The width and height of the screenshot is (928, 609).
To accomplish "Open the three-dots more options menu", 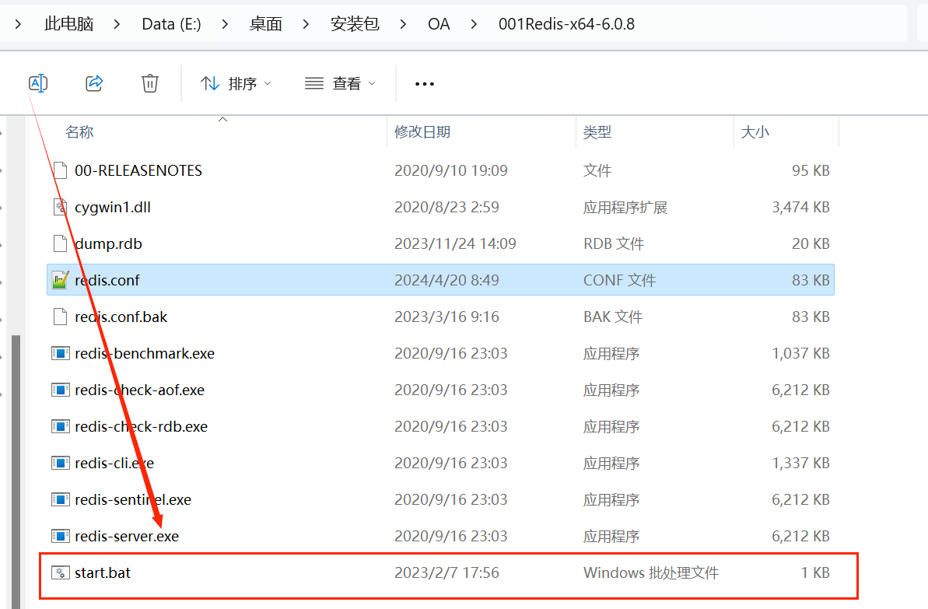I will (x=424, y=84).
